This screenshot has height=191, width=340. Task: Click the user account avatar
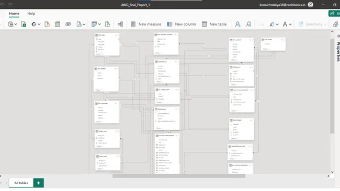coord(311,5)
